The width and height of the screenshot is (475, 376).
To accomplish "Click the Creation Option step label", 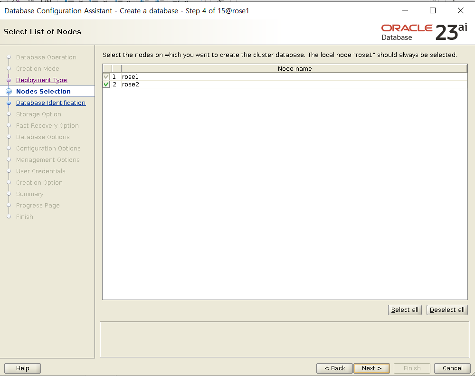I will (39, 183).
